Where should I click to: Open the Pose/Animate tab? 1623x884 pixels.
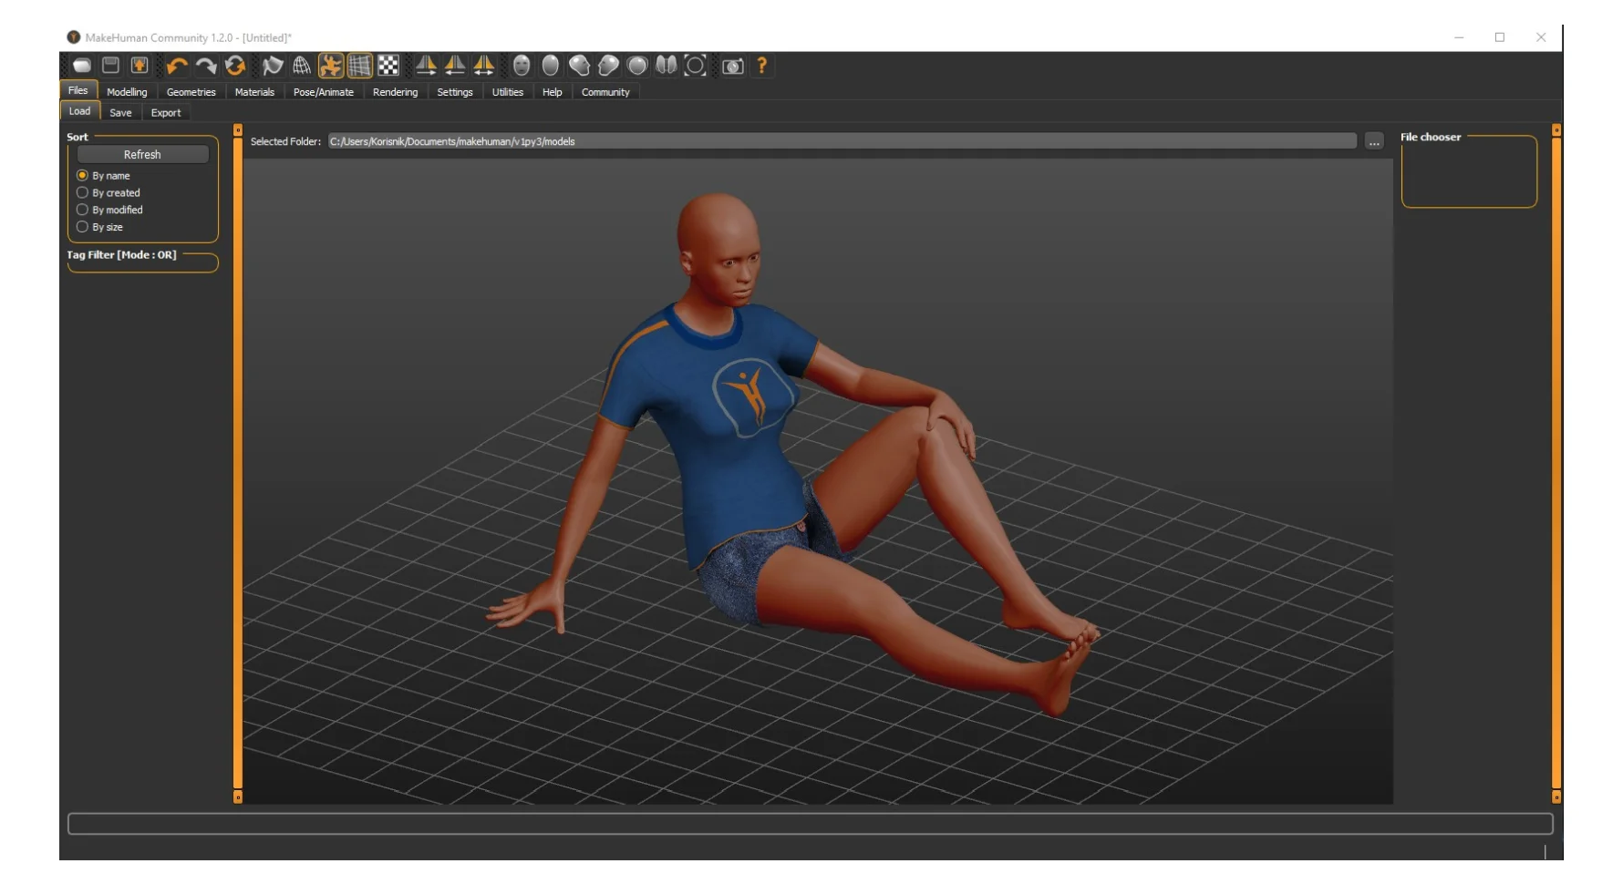click(323, 93)
